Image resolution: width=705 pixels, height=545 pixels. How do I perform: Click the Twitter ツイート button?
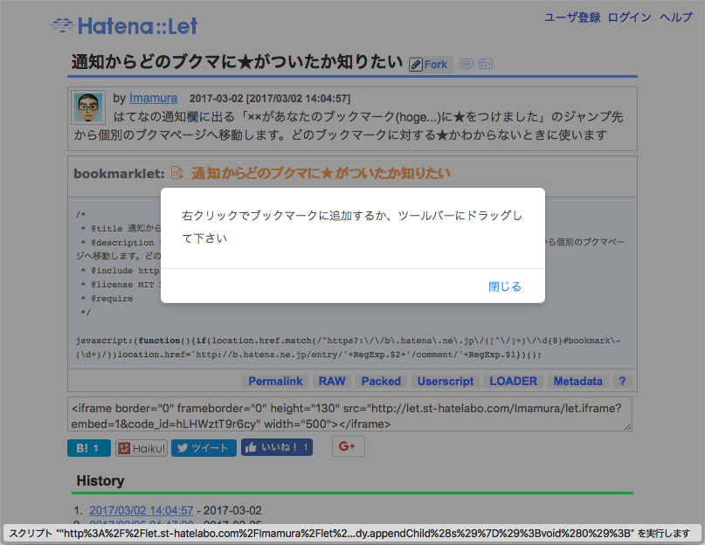tap(204, 448)
